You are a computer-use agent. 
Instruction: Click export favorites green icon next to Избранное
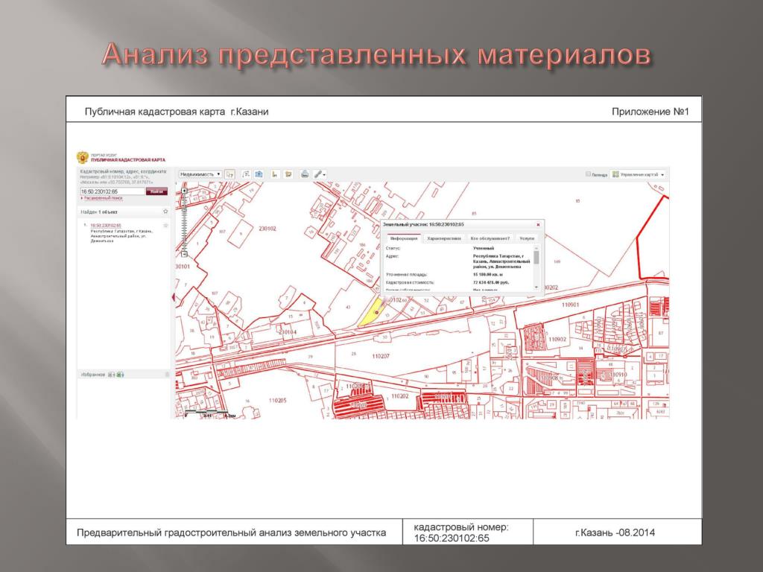120,375
